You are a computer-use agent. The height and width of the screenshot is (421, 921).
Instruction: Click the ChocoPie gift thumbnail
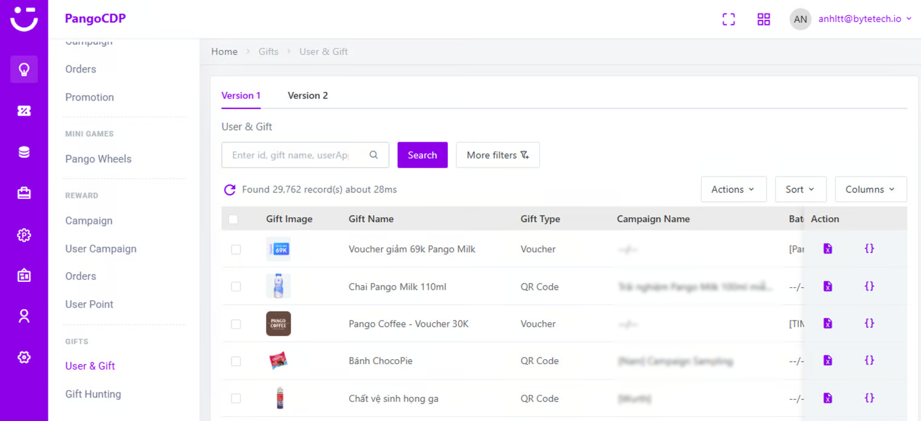click(x=278, y=361)
